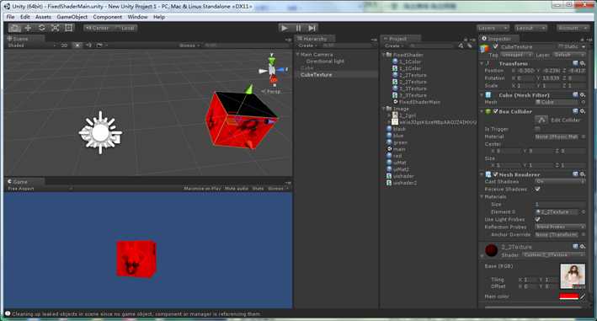
Task: Open the Component menu
Action: 108,17
